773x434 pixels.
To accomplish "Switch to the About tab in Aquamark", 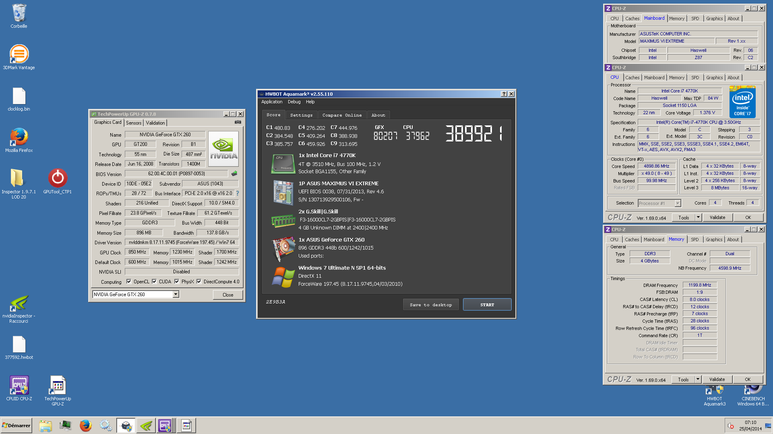I will point(378,115).
